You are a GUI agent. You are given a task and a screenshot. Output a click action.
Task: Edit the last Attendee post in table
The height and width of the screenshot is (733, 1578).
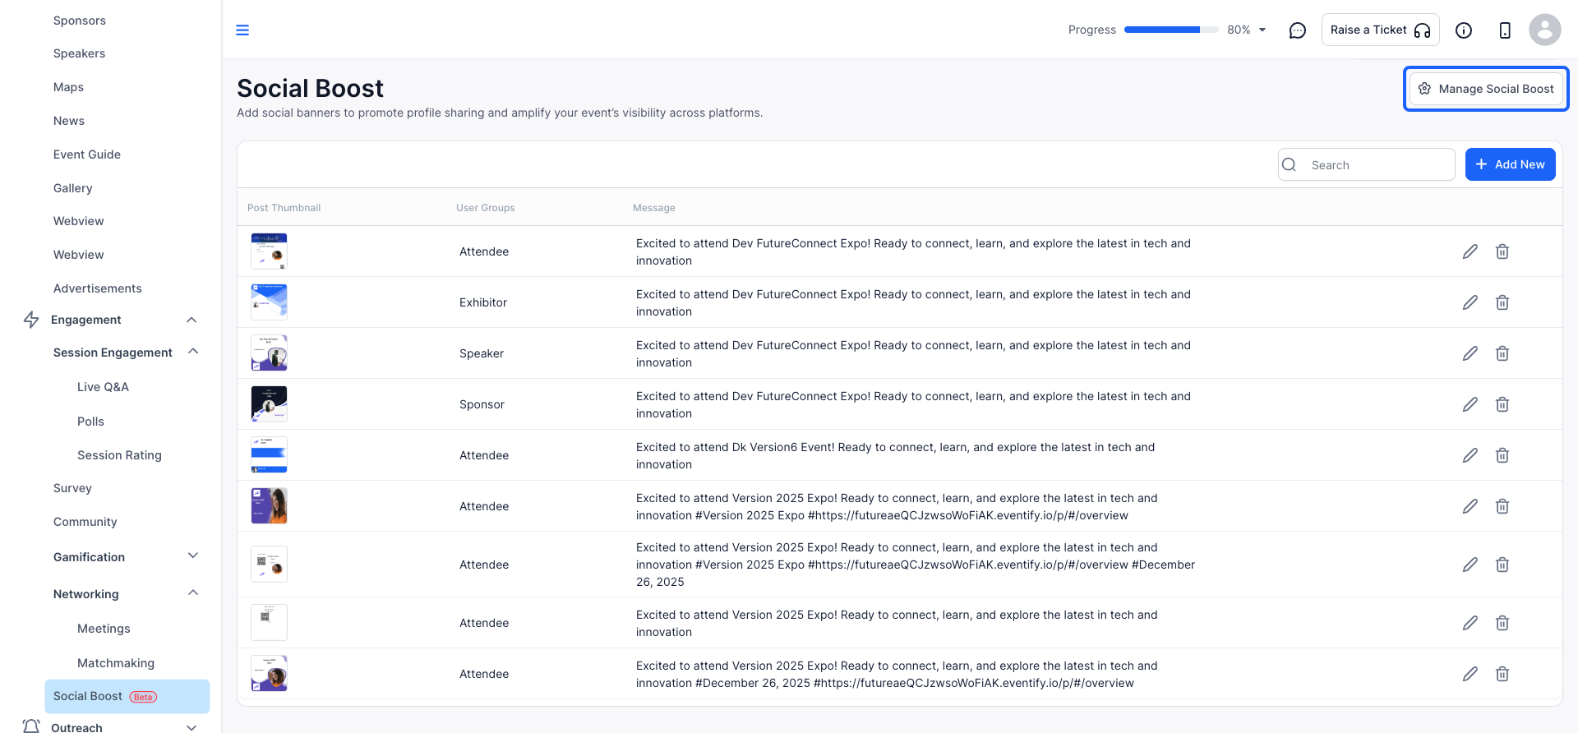tap(1470, 674)
